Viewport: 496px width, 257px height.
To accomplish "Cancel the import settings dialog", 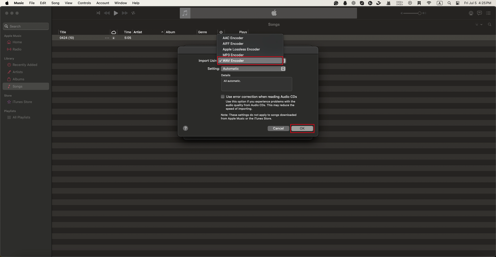I will pos(278,128).
